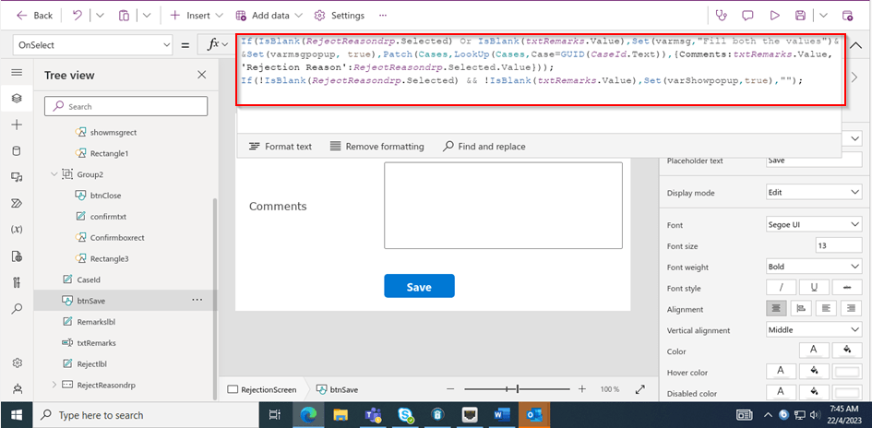Toggle italic font style
This screenshot has width=872, height=428.
click(781, 288)
